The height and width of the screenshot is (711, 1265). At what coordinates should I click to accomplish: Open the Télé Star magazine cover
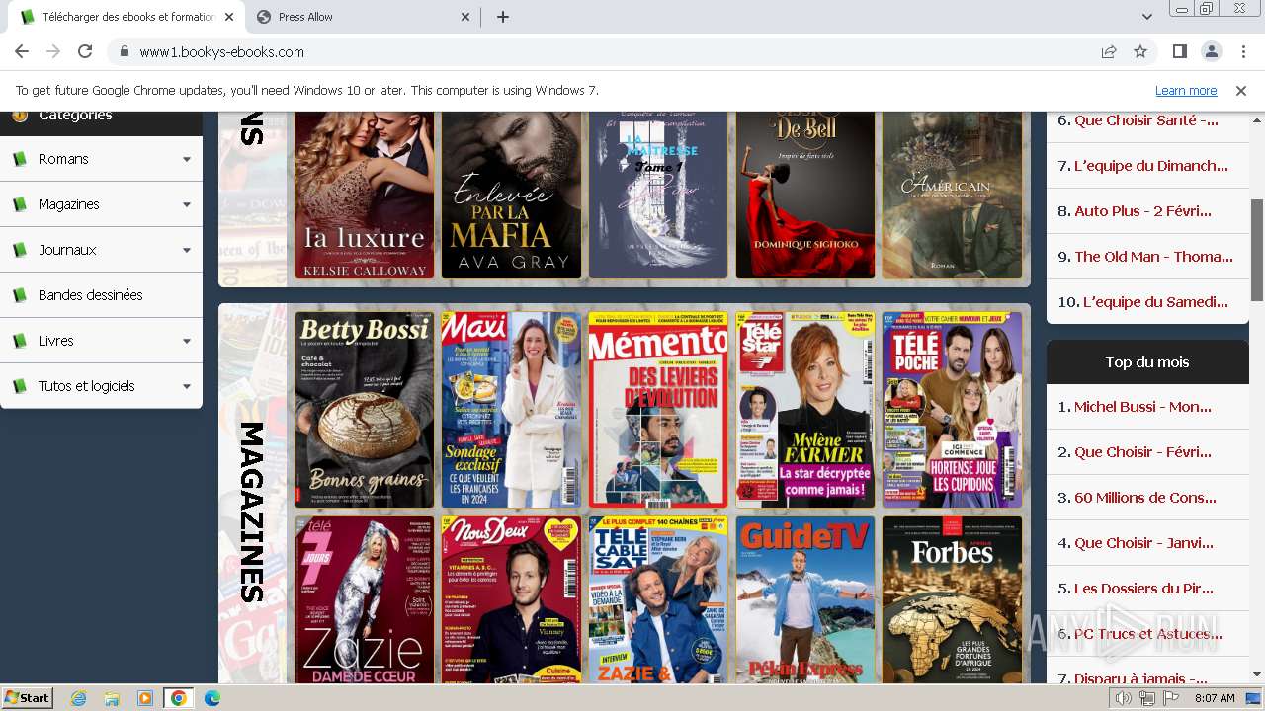[805, 410]
